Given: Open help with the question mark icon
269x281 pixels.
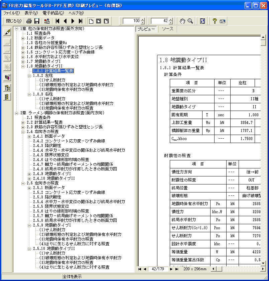Looking at the screenshot, I should click(x=215, y=21).
